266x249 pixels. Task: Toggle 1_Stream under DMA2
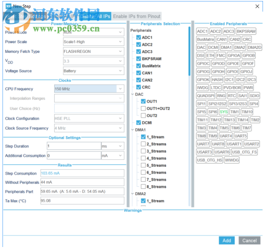[143, 201]
